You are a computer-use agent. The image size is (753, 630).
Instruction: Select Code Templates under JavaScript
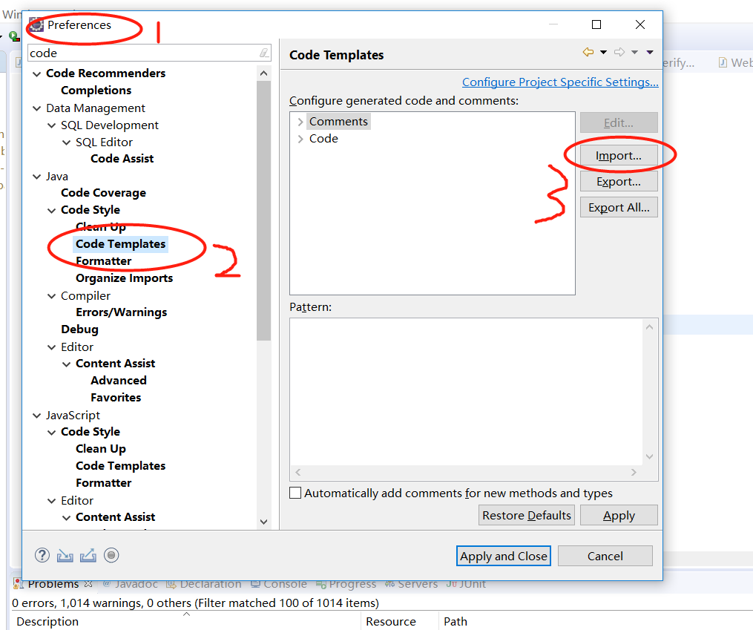coord(120,466)
